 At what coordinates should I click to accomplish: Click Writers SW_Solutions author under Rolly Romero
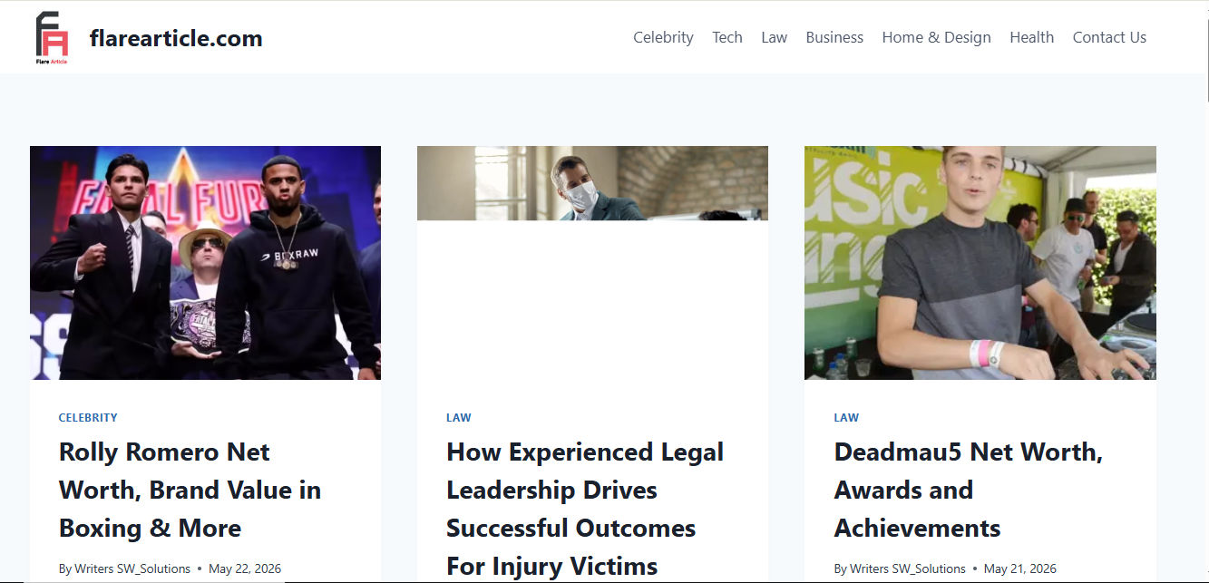pos(132,568)
